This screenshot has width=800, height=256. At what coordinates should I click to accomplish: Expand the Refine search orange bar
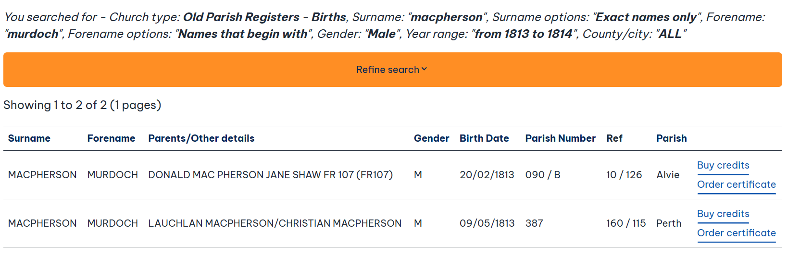tap(387, 70)
